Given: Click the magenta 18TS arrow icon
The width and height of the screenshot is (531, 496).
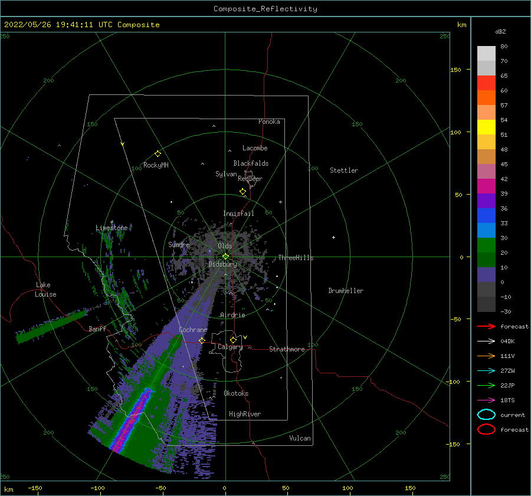Looking at the screenshot, I should pos(486,400).
